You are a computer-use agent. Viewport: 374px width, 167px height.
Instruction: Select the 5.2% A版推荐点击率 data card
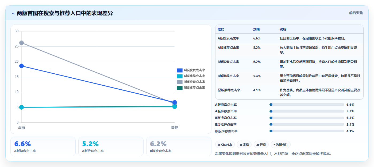tap(111, 146)
